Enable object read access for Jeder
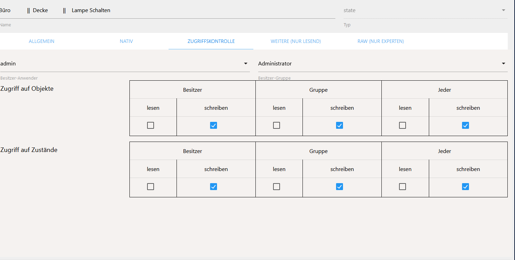Viewport: 515px width, 260px height. click(403, 125)
